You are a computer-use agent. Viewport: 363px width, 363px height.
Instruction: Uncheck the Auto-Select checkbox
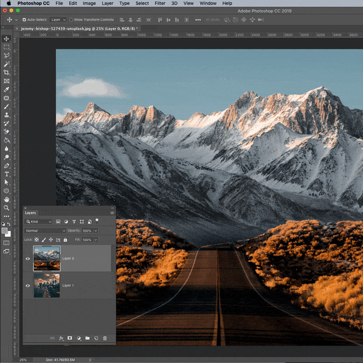[24, 20]
